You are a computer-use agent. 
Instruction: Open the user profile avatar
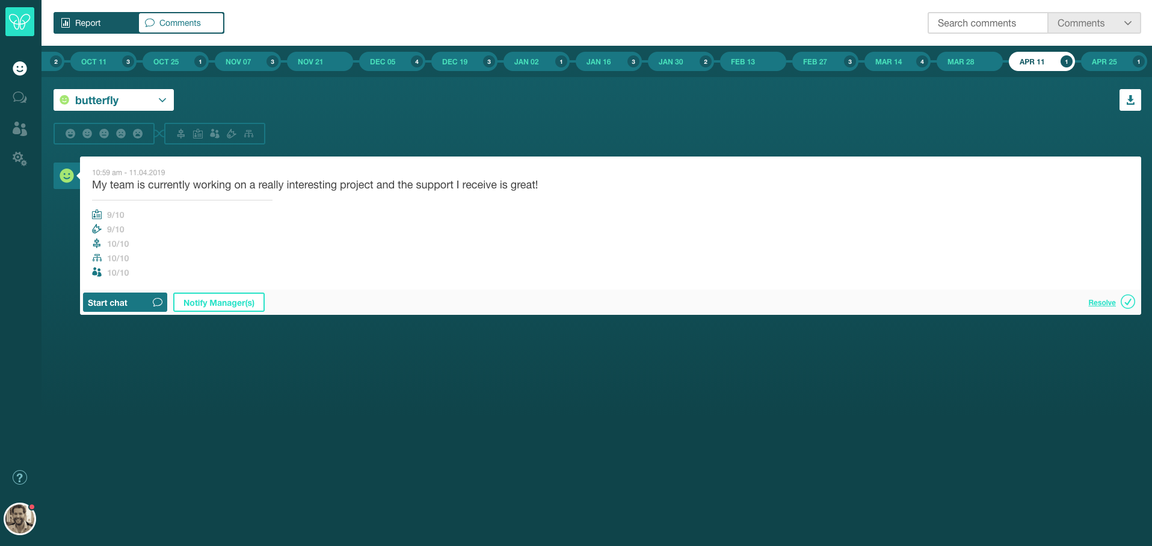[x=20, y=519]
